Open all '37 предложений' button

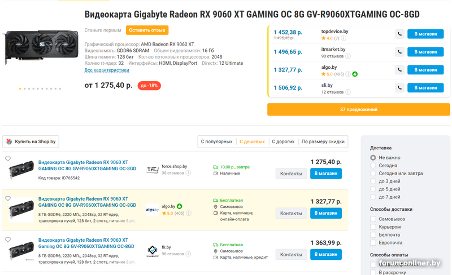pyautogui.click(x=359, y=109)
